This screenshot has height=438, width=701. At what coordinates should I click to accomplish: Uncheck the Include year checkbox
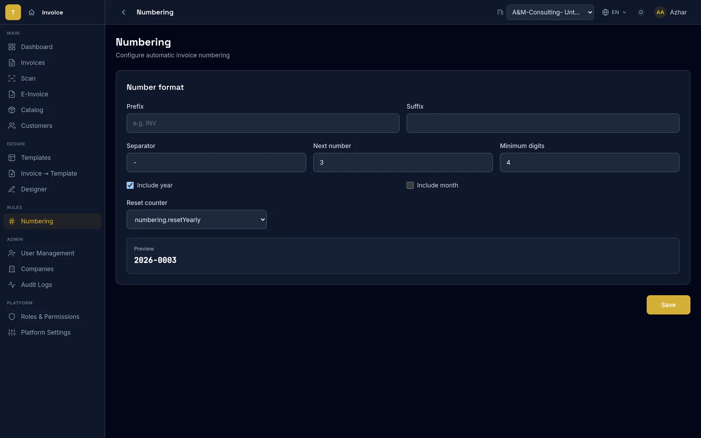click(130, 185)
